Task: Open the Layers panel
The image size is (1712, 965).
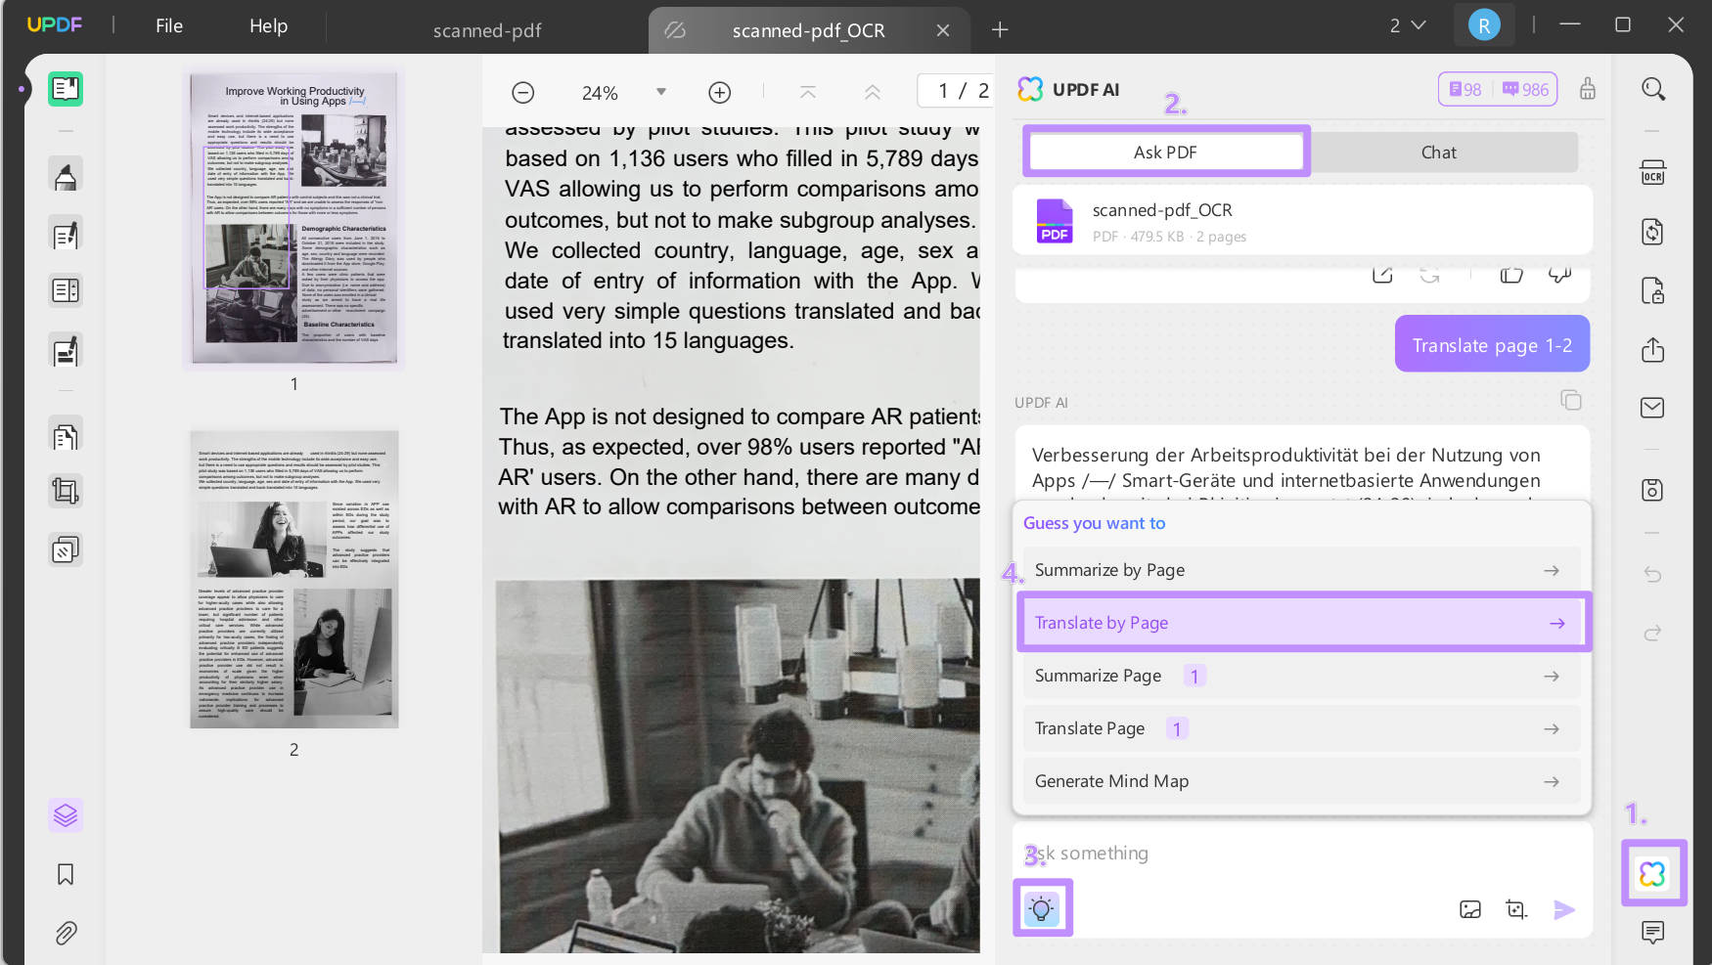Action: 65,814
